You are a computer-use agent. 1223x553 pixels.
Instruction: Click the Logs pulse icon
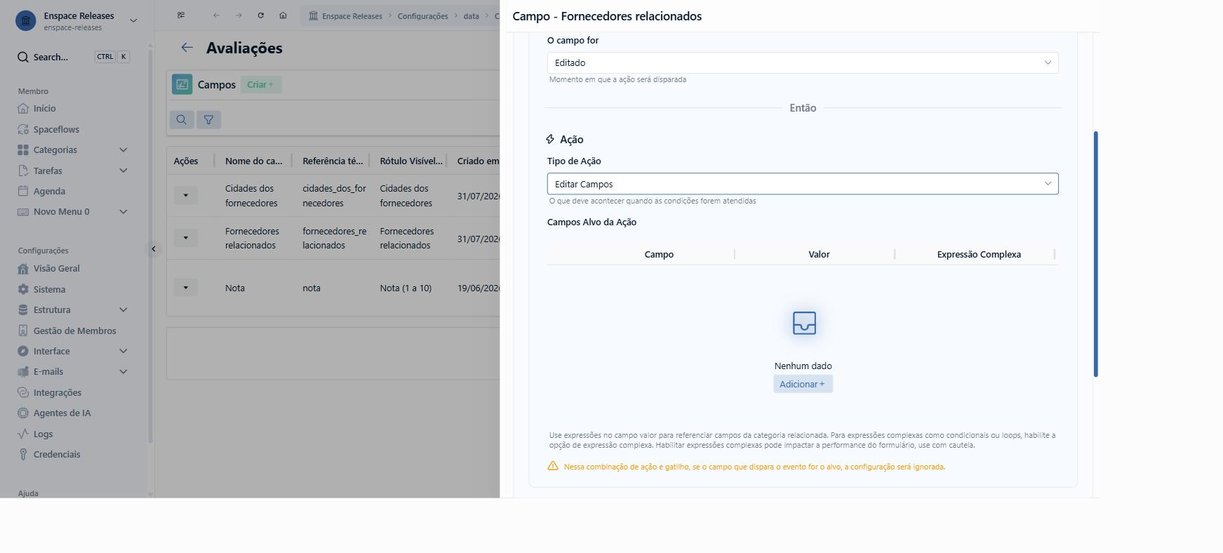point(23,434)
